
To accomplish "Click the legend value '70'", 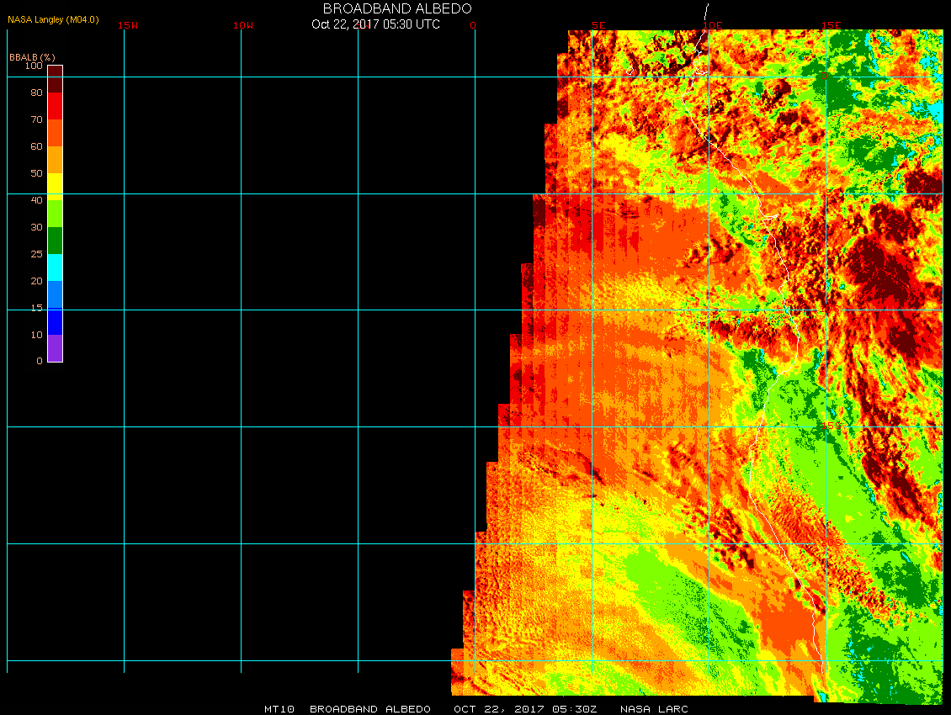I will 37,119.
